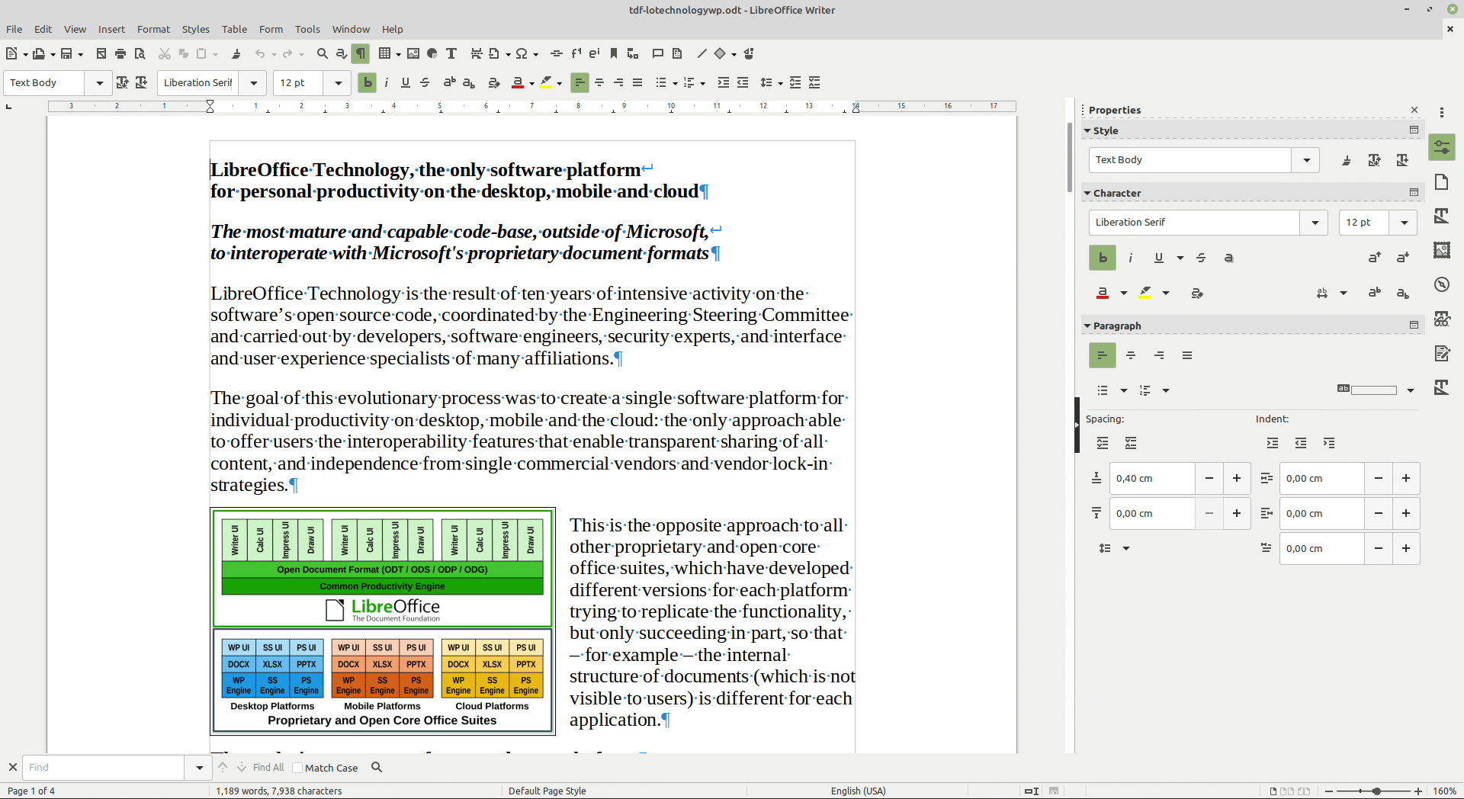The width and height of the screenshot is (1464, 799).
Task: Increase the line spacing above paragraph
Action: [1236, 478]
